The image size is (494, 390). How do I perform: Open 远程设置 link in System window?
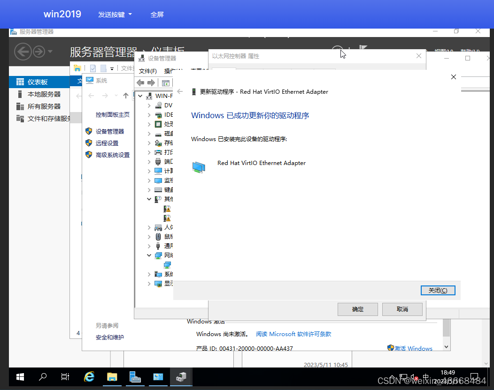(107, 143)
